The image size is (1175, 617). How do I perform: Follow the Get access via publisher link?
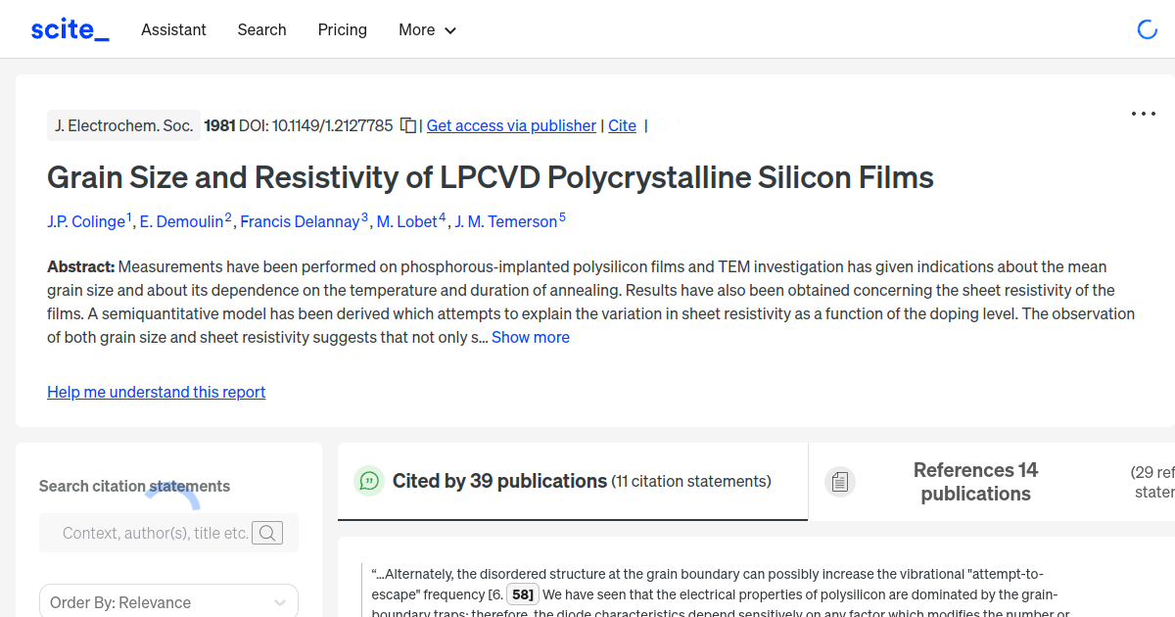coord(510,125)
